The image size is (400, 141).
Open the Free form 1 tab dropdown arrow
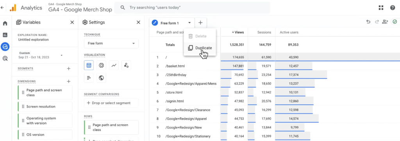pos(189,23)
